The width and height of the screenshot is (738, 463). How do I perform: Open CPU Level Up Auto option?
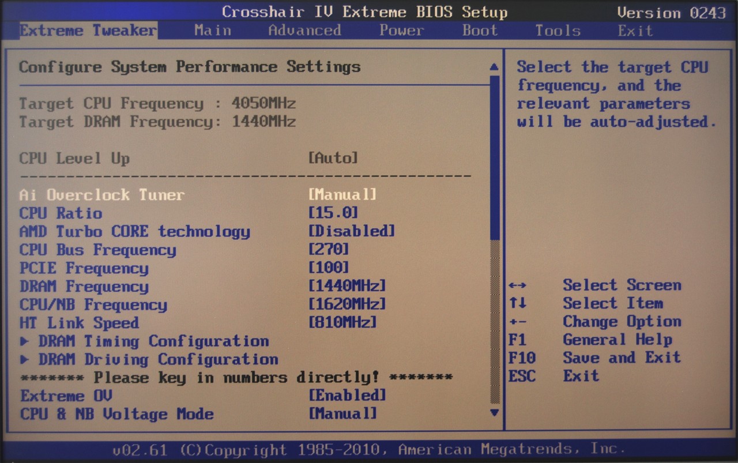(333, 158)
